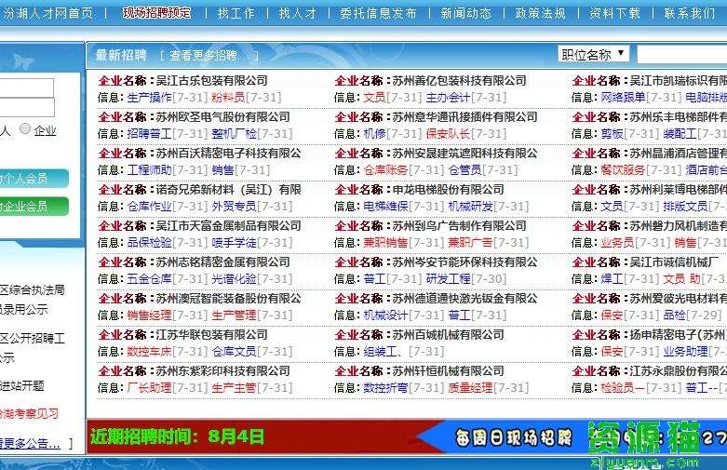Click company name 苏州意华通讯接插件有限公司
The height and width of the screenshot is (470, 727).
464,117
